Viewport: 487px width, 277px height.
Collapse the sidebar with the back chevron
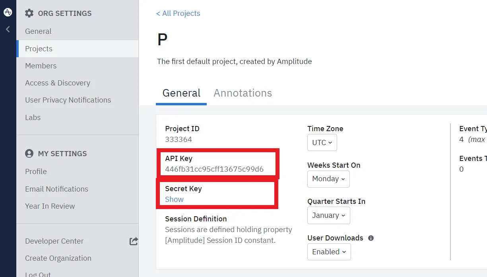point(8,29)
